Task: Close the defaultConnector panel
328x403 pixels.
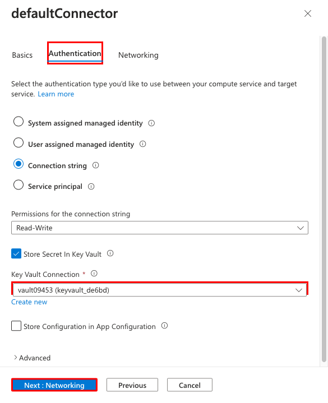Action: (x=308, y=13)
